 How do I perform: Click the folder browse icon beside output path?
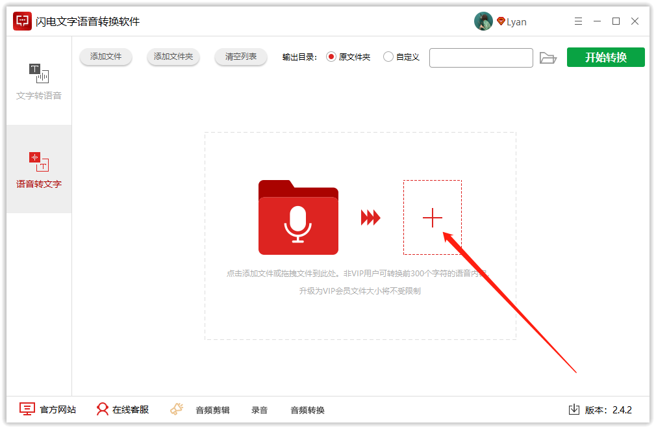tap(549, 58)
